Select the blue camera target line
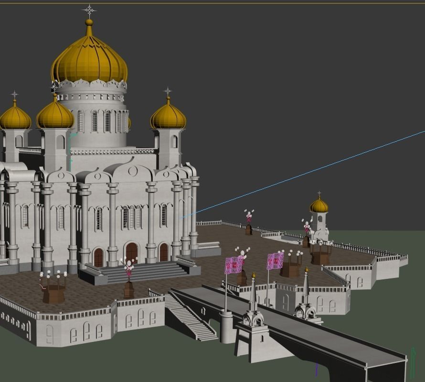Screen dimensions: 425x382 click(302, 174)
